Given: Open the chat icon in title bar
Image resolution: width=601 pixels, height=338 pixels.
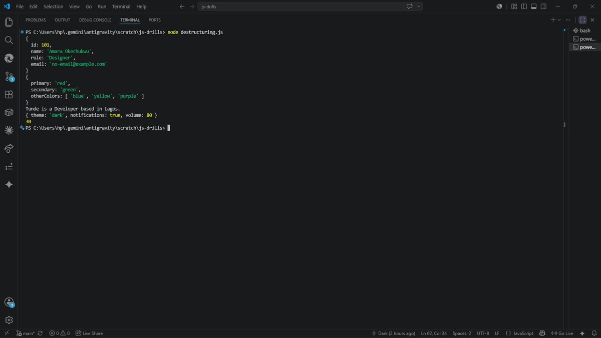Looking at the screenshot, I should tap(409, 7).
